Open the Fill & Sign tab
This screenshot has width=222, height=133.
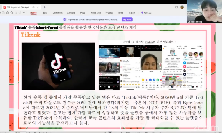point(96,13)
